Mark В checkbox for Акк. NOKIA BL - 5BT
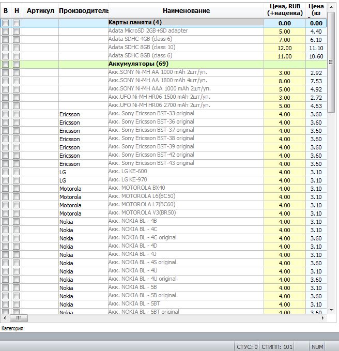 click(6, 304)
